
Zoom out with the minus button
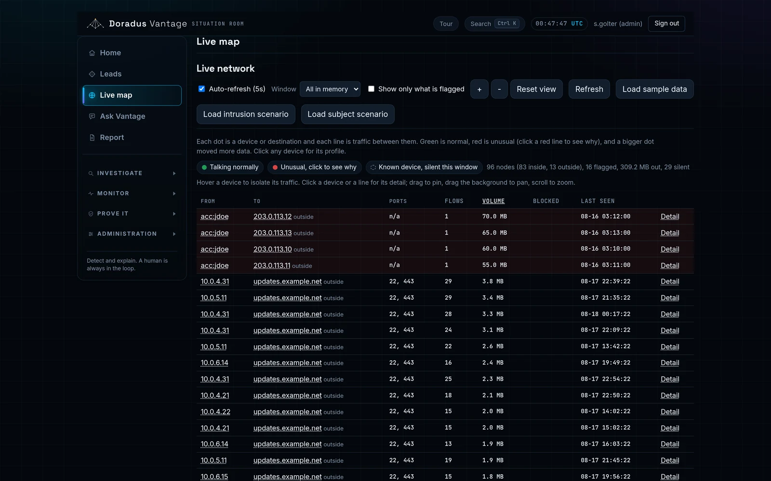[499, 89]
